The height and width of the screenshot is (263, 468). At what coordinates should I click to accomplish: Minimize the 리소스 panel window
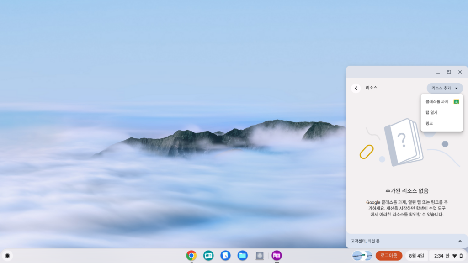(438, 72)
